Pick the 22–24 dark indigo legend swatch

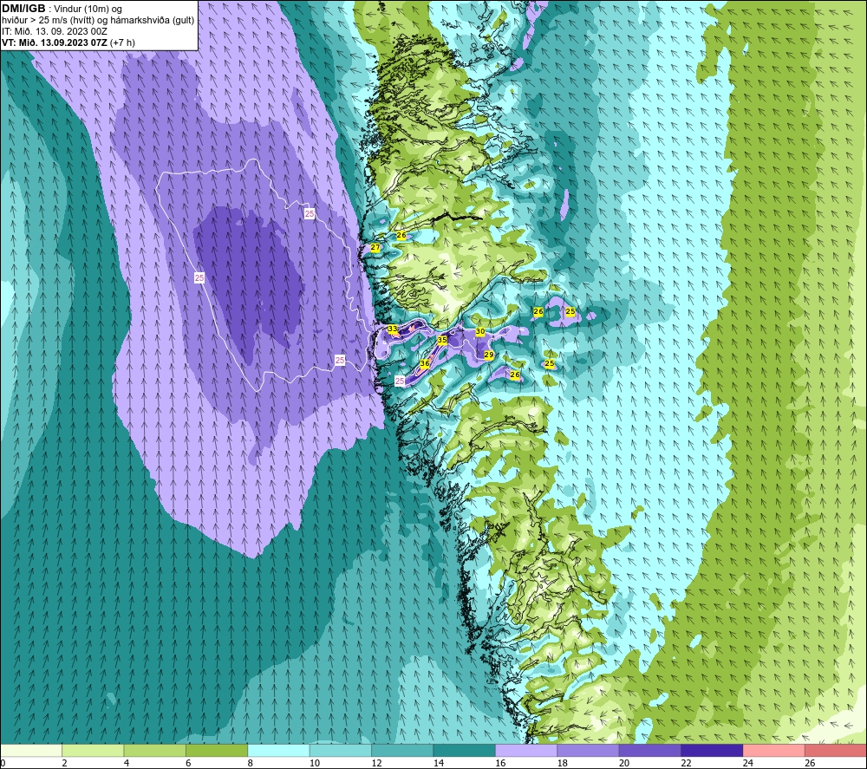(712, 750)
